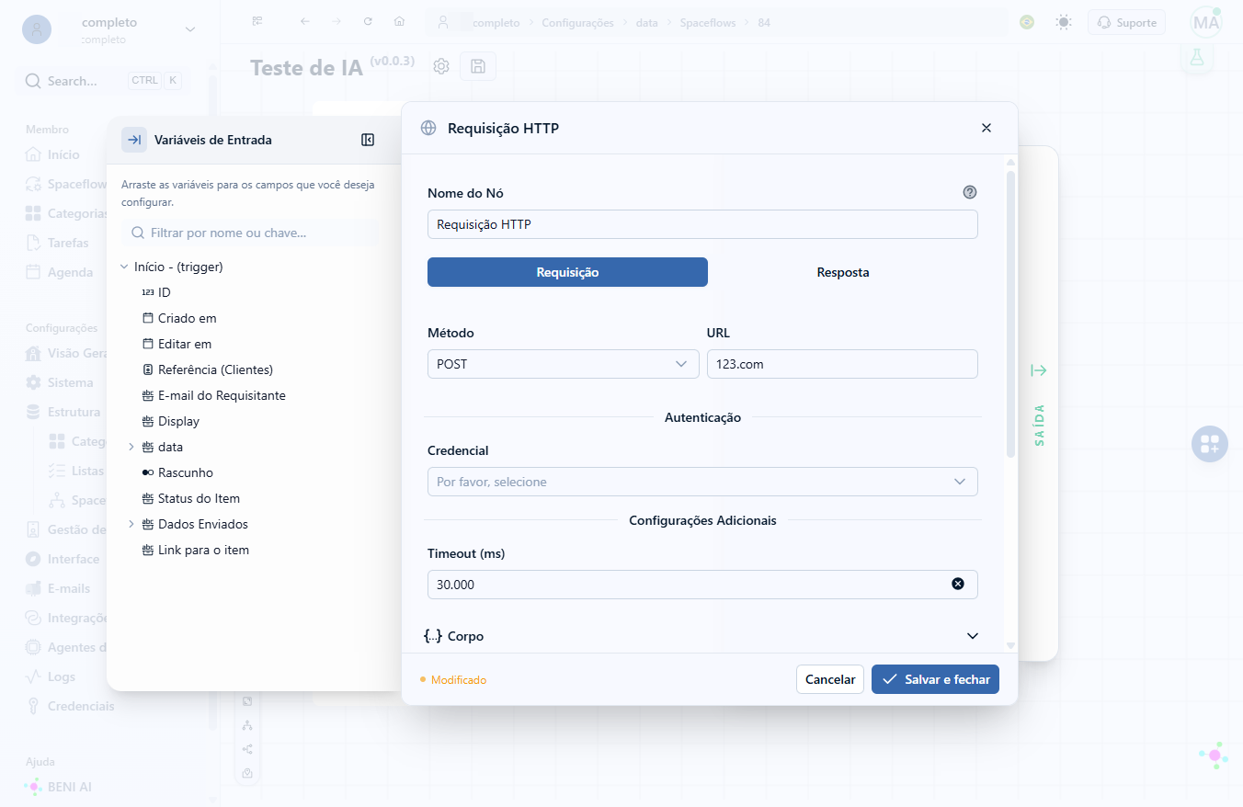Expand the data variable node
This screenshot has height=807, width=1243.
point(131,447)
